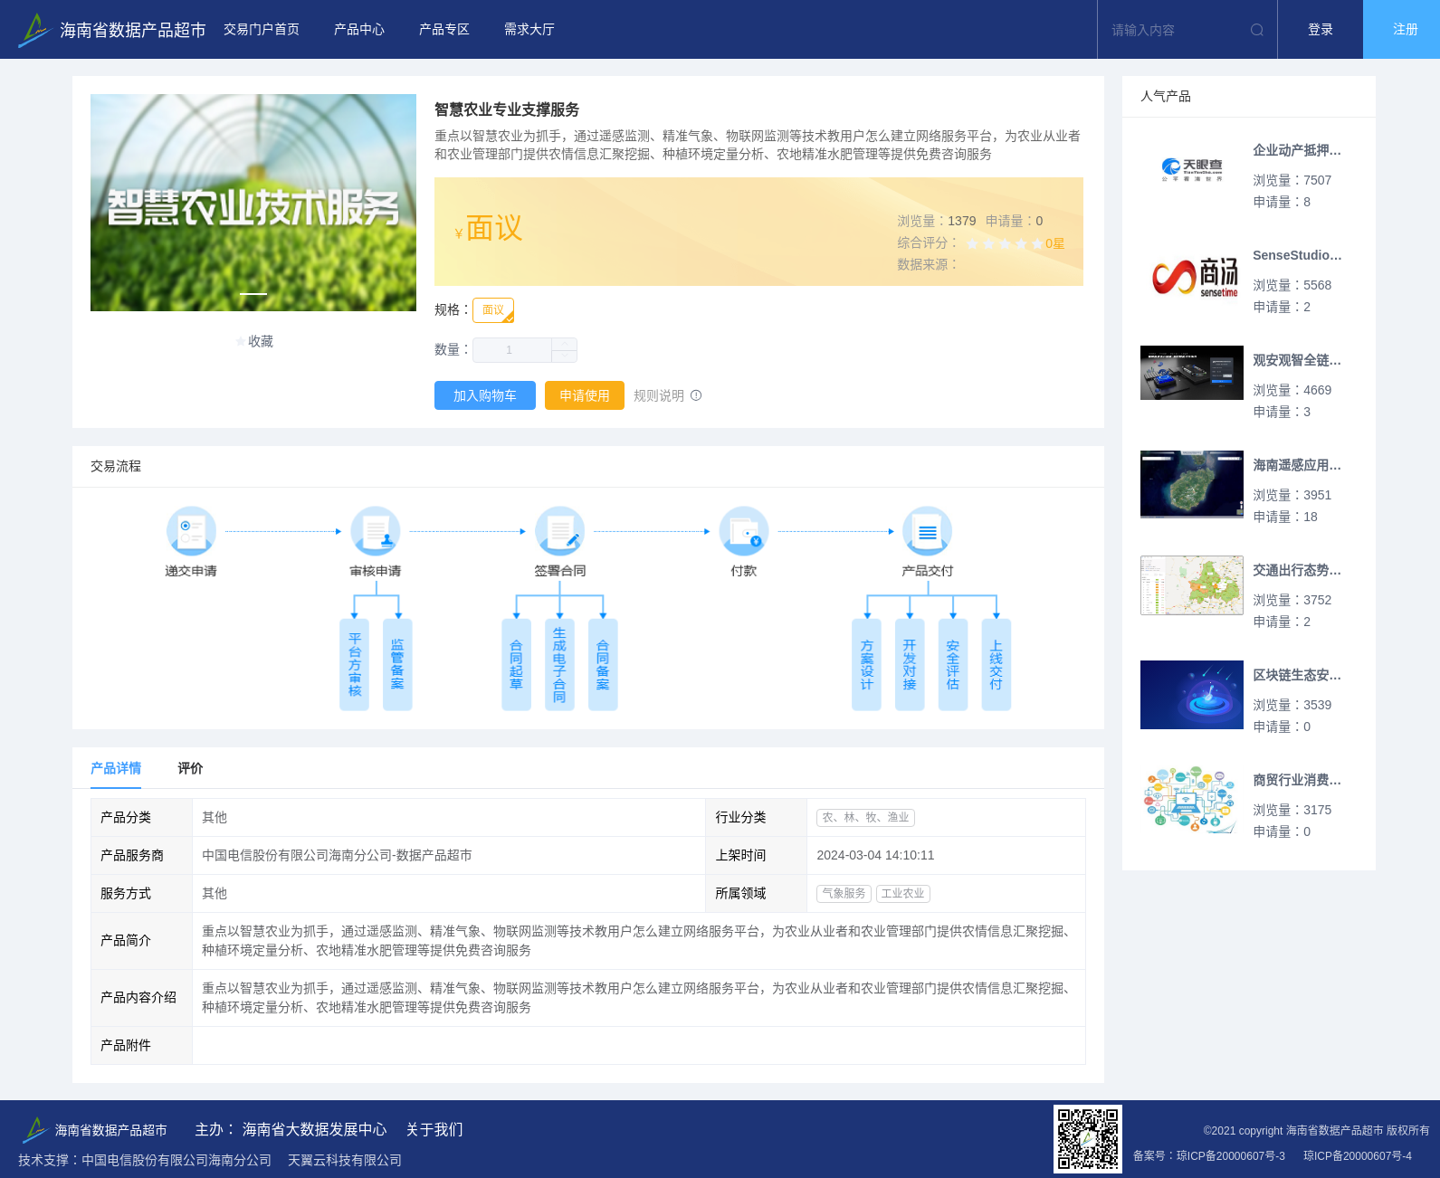The height and width of the screenshot is (1178, 1440).
Task: Click the 商汤 sensetime logo thumbnail
Action: coord(1192,275)
